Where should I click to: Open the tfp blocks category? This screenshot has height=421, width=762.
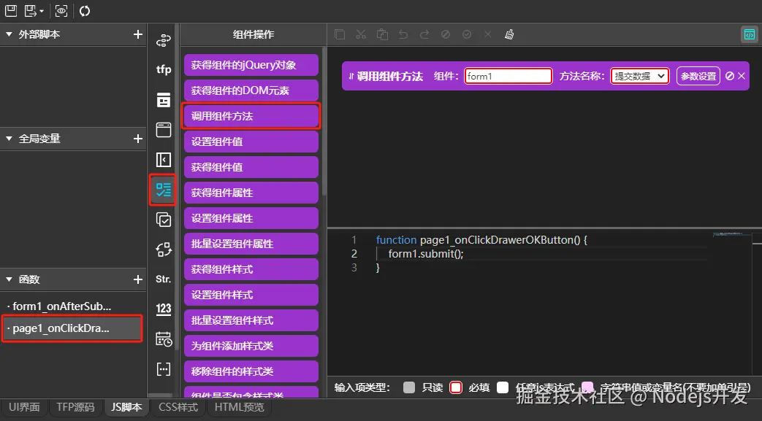point(164,69)
